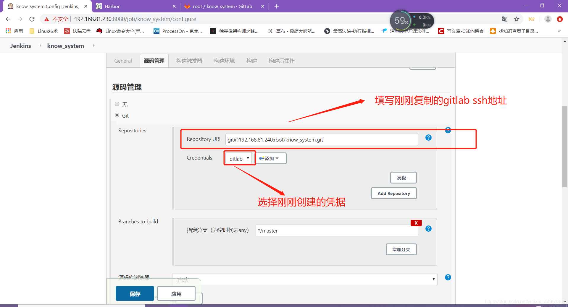
Task: Switch to the 构建 tab
Action: pyautogui.click(x=252, y=61)
